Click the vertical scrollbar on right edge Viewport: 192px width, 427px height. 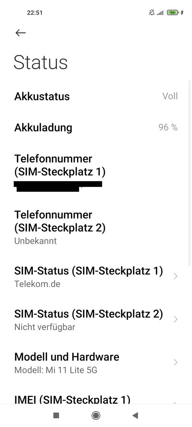pos(190,173)
